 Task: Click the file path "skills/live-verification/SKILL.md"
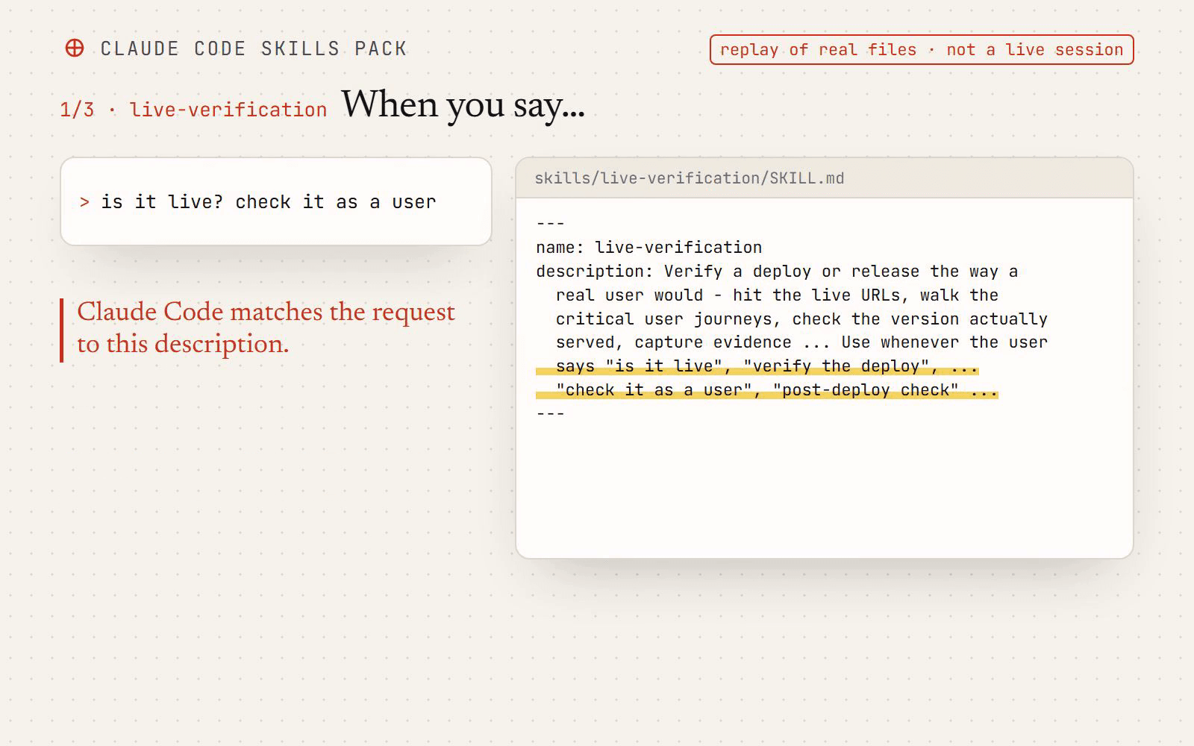pyautogui.click(x=690, y=178)
